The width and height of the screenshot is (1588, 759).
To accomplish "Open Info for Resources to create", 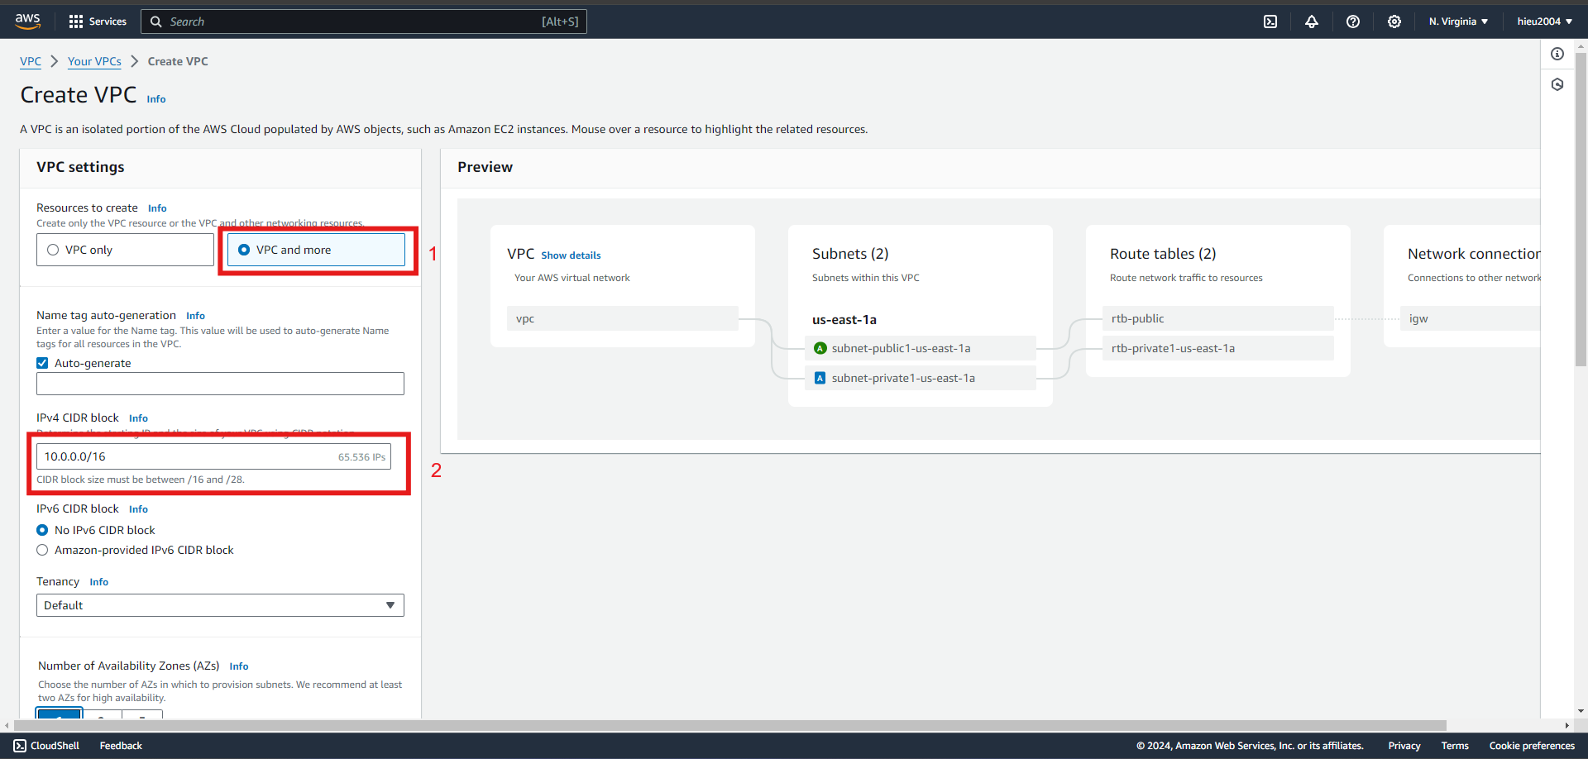I will (157, 208).
